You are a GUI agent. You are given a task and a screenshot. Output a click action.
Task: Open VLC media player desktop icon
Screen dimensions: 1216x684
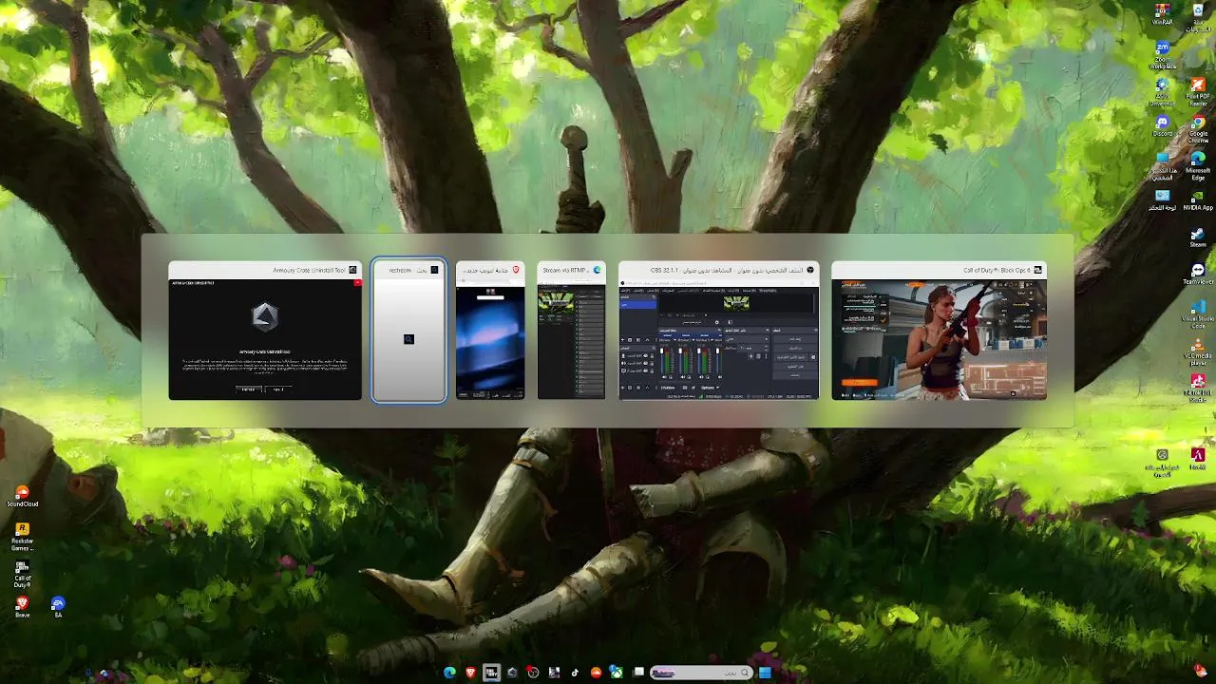1198,351
